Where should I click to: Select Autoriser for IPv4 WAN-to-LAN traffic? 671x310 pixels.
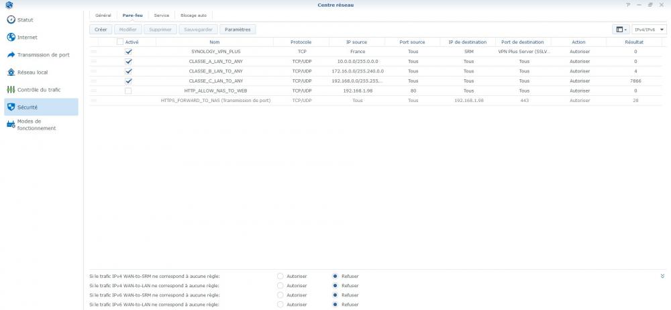coord(280,286)
